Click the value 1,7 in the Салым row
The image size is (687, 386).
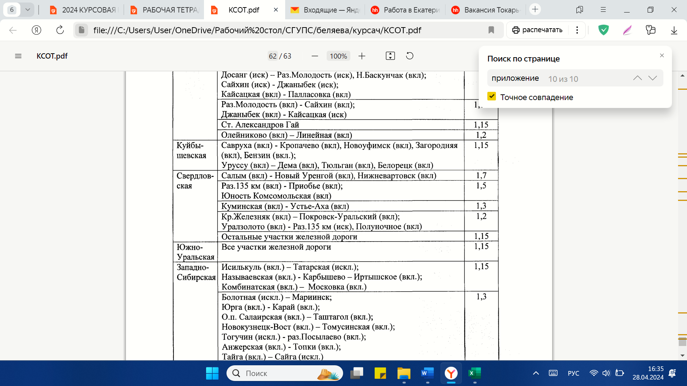(x=481, y=175)
